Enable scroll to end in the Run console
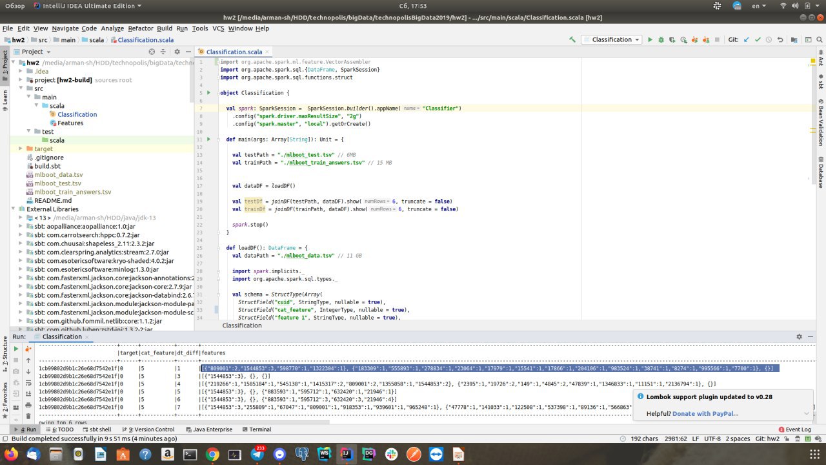This screenshot has width=826, height=465. coord(28,394)
